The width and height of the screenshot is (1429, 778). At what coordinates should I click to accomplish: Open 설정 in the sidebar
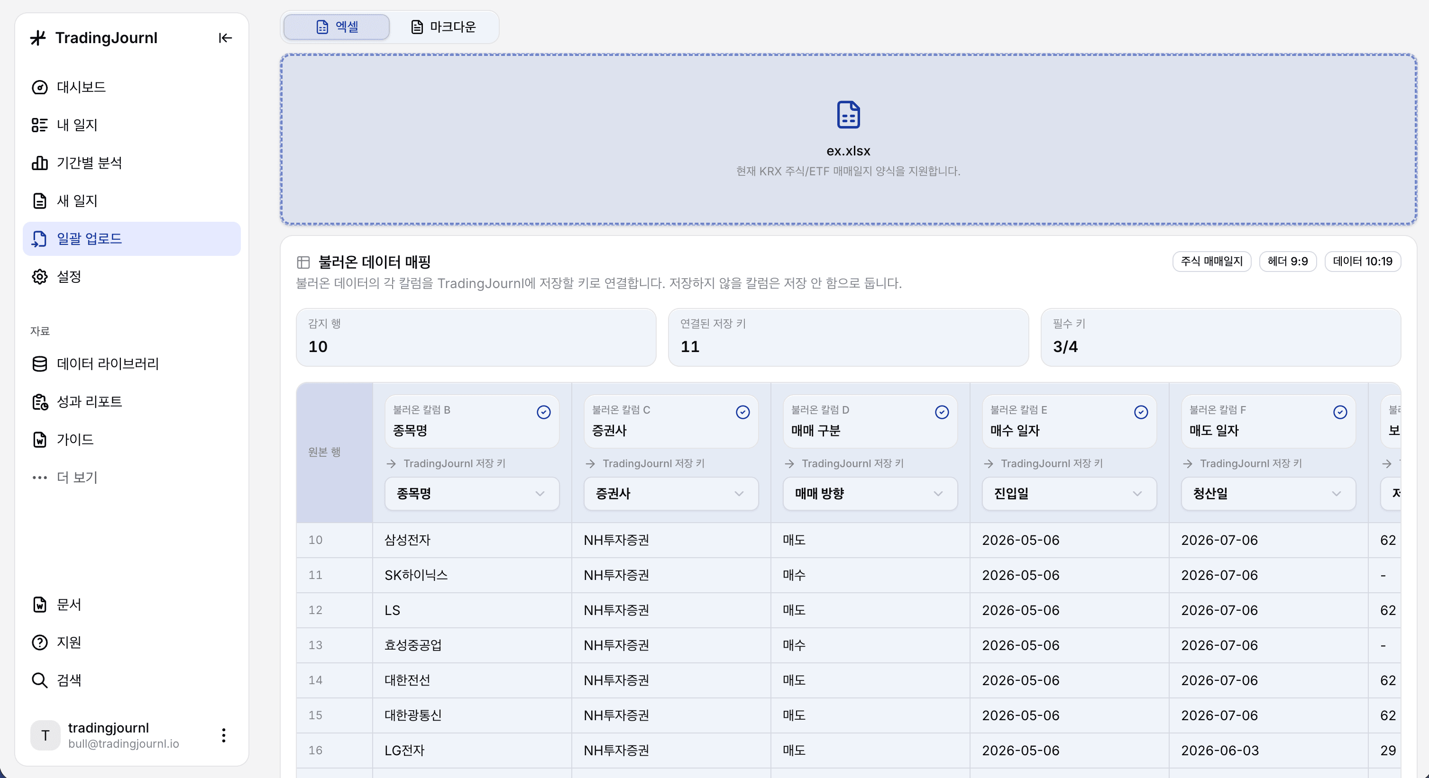pos(131,276)
